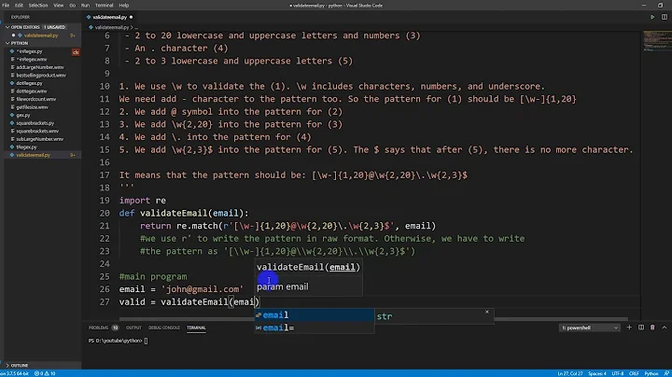This screenshot has height=377, width=672.
Task: Select the Terminal panel tab
Action: click(196, 328)
